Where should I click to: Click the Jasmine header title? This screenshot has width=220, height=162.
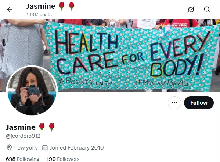point(41,7)
